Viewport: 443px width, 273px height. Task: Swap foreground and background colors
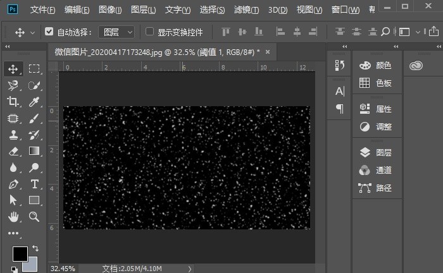point(35,248)
